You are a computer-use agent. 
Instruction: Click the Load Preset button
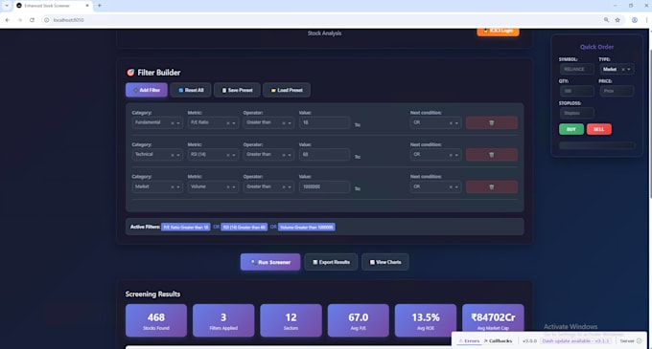click(287, 90)
